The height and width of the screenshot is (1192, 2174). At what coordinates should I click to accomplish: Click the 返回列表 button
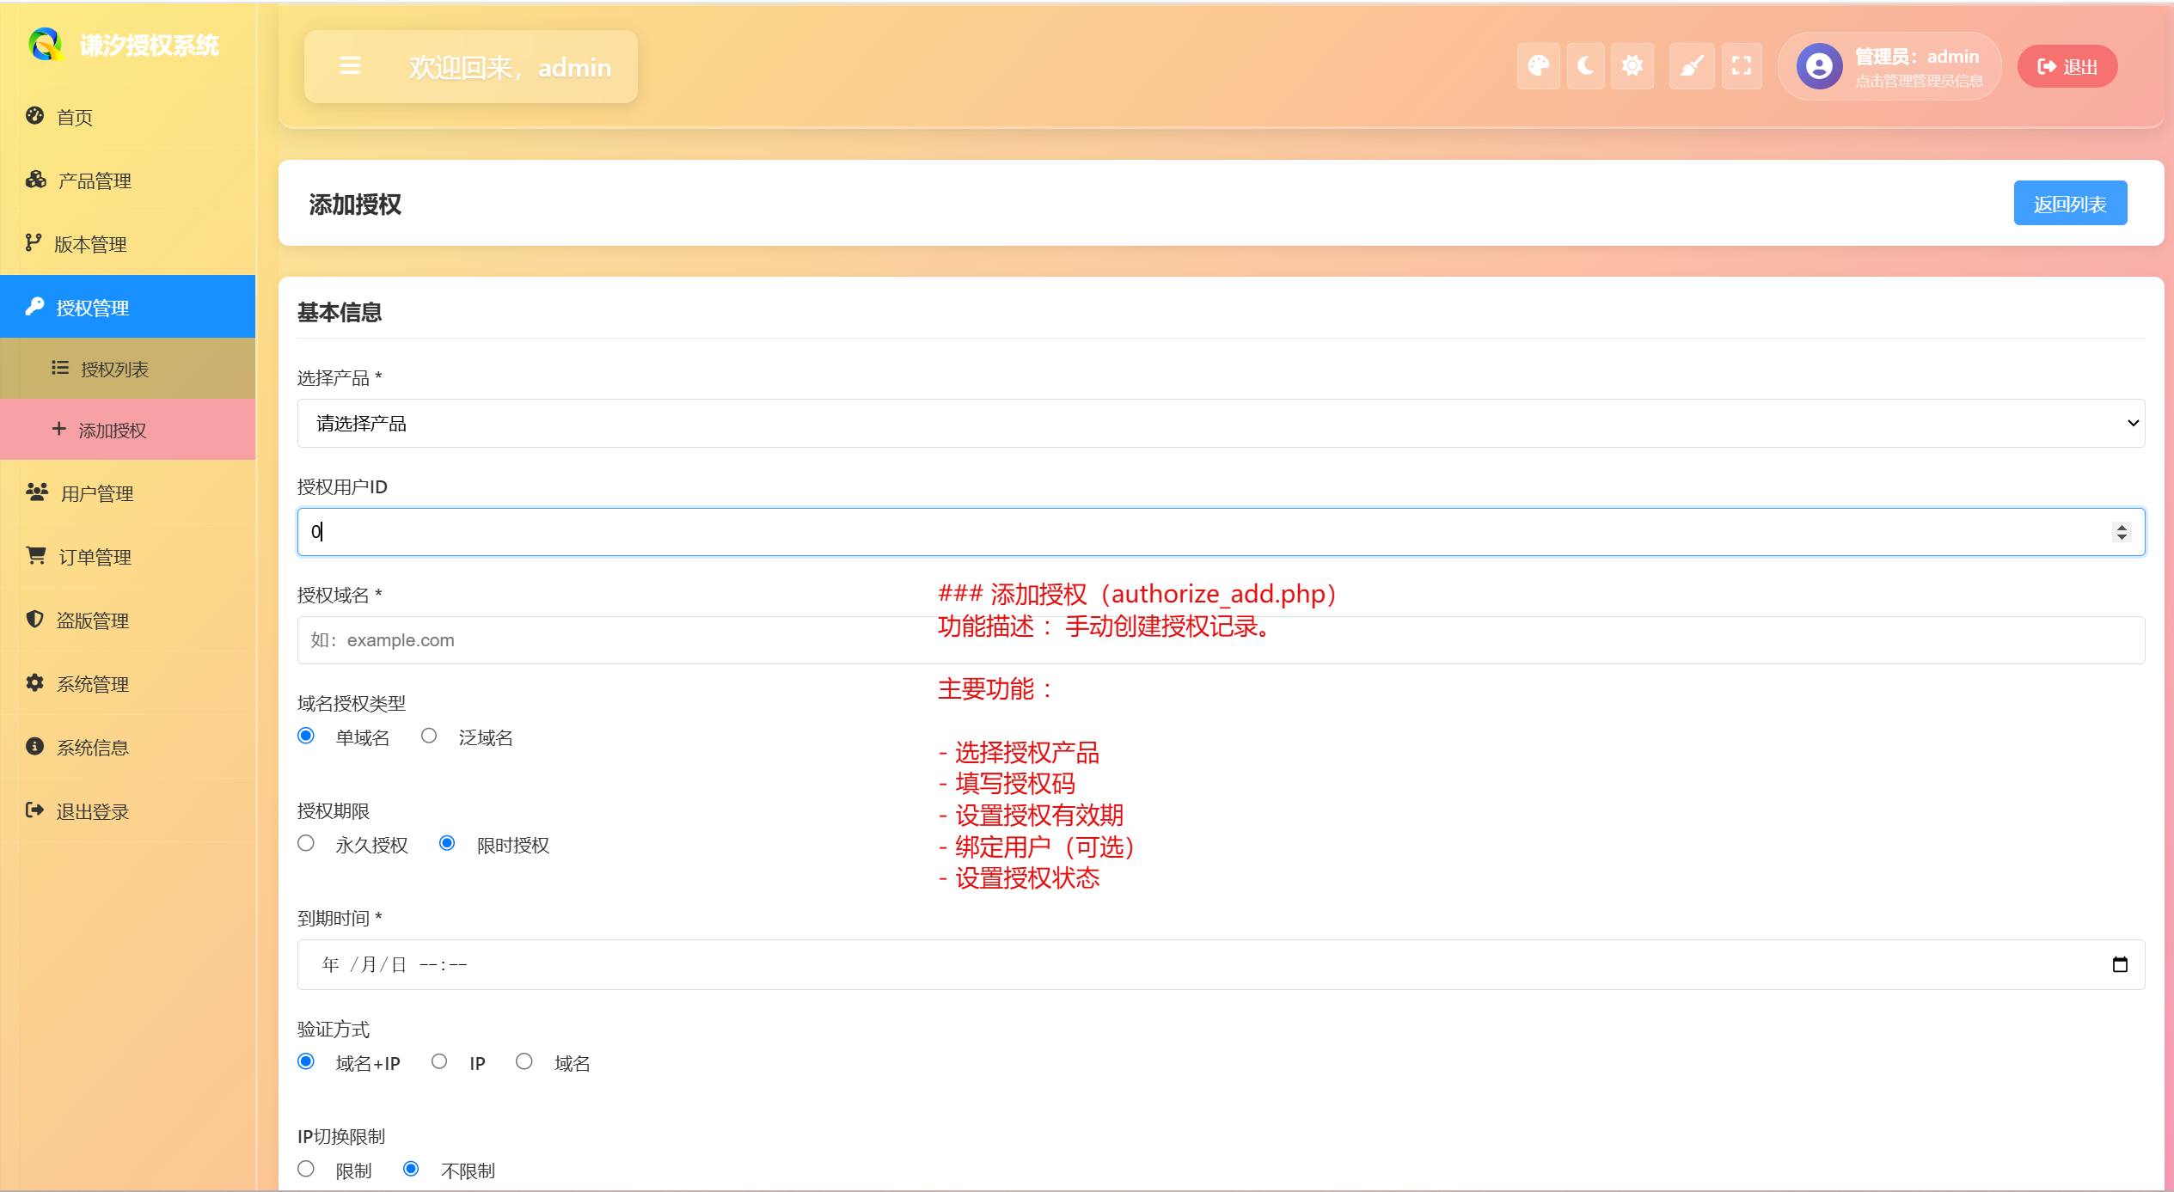(x=2070, y=203)
